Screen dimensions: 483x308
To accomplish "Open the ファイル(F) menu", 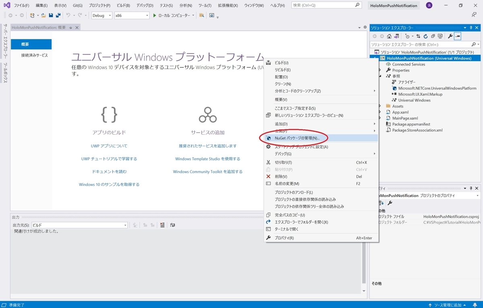I will pyautogui.click(x=21, y=5).
